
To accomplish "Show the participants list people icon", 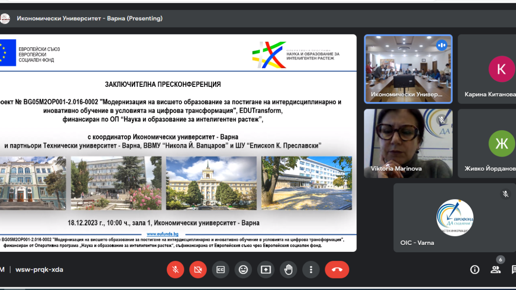I will [495, 269].
